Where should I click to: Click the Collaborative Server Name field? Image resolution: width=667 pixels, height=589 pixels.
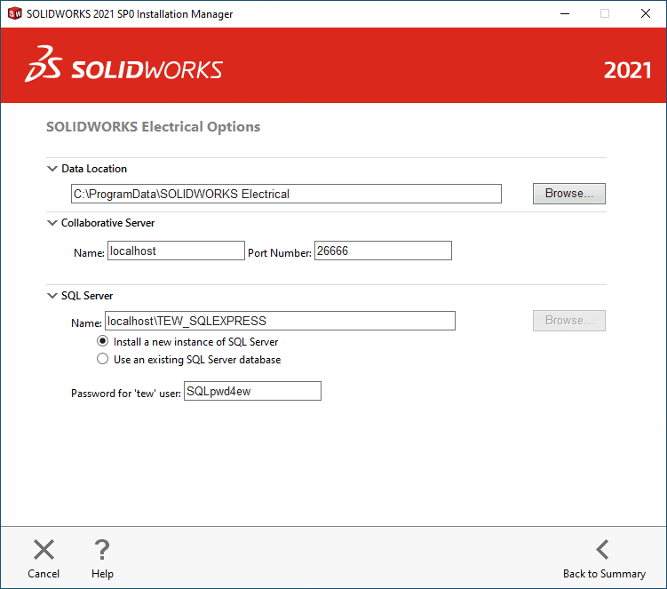coord(176,251)
